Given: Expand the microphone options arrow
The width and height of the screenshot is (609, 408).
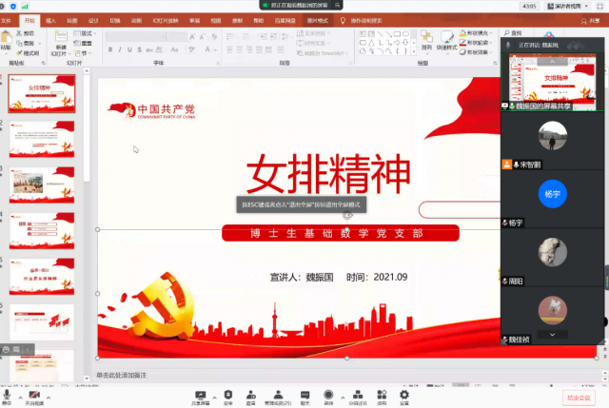Looking at the screenshot, I should coord(21,394).
